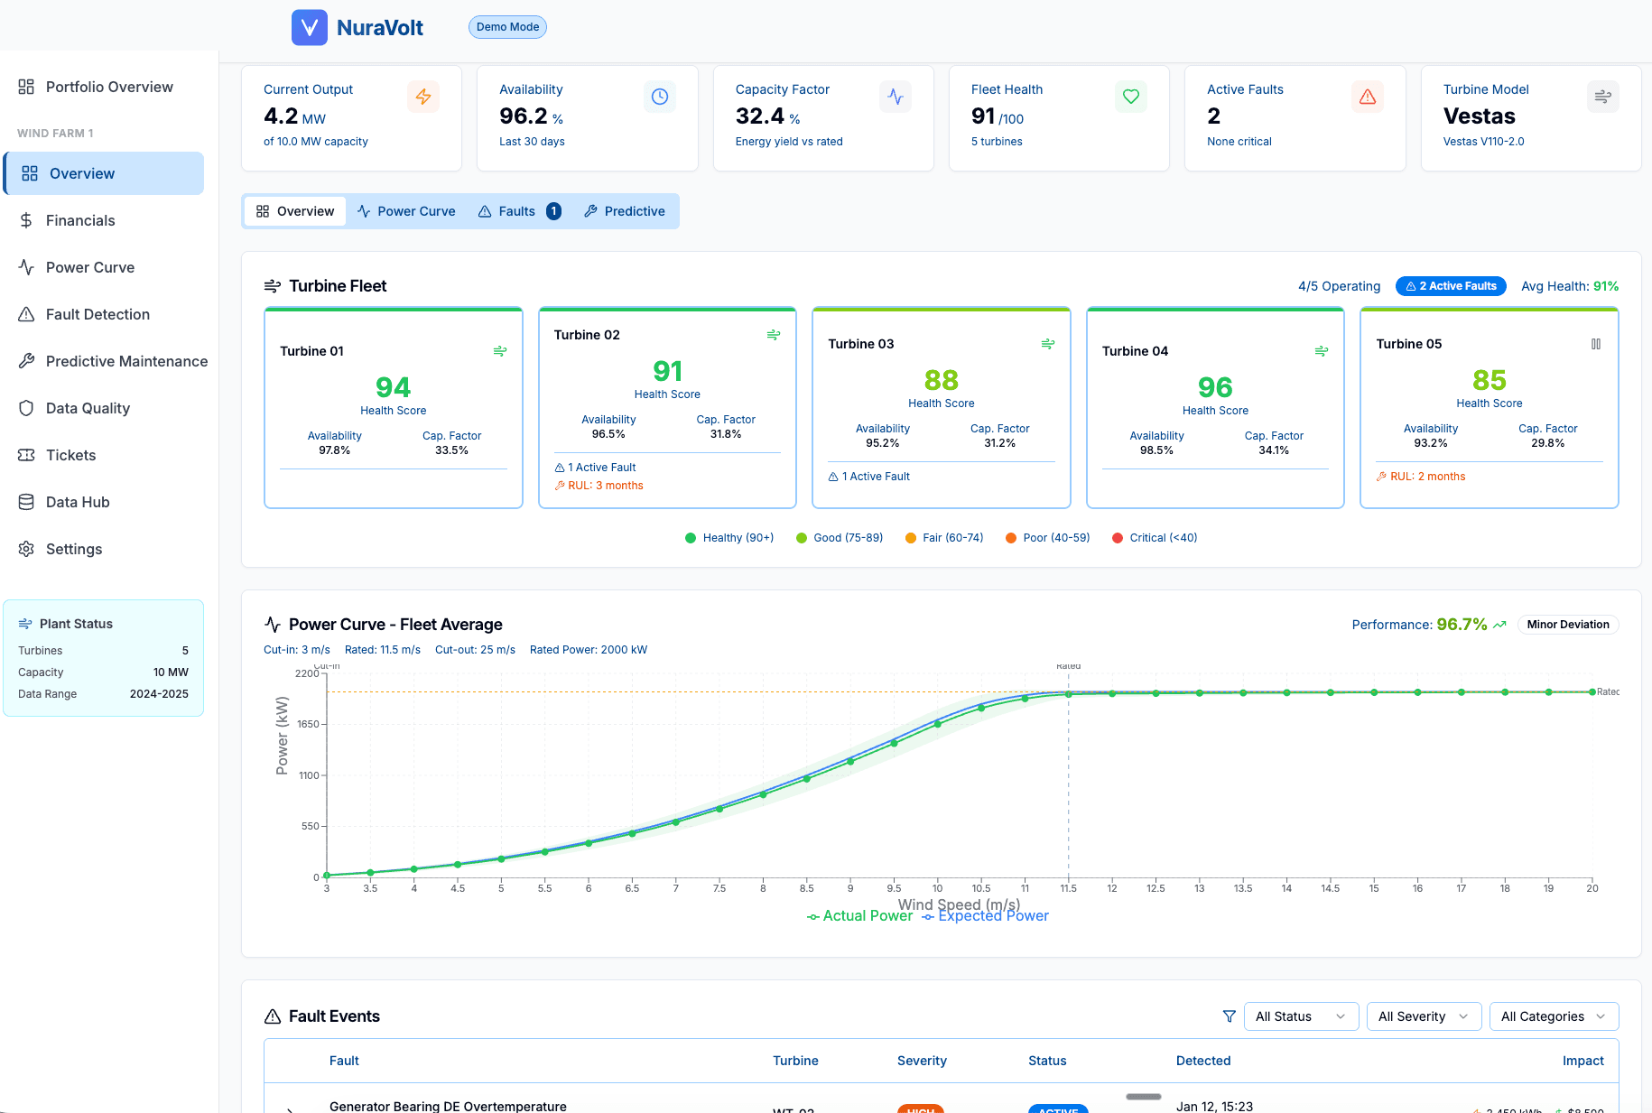This screenshot has height=1113, width=1652.
Task: Click the Turbine 05 paused status icon
Action: [x=1596, y=344]
